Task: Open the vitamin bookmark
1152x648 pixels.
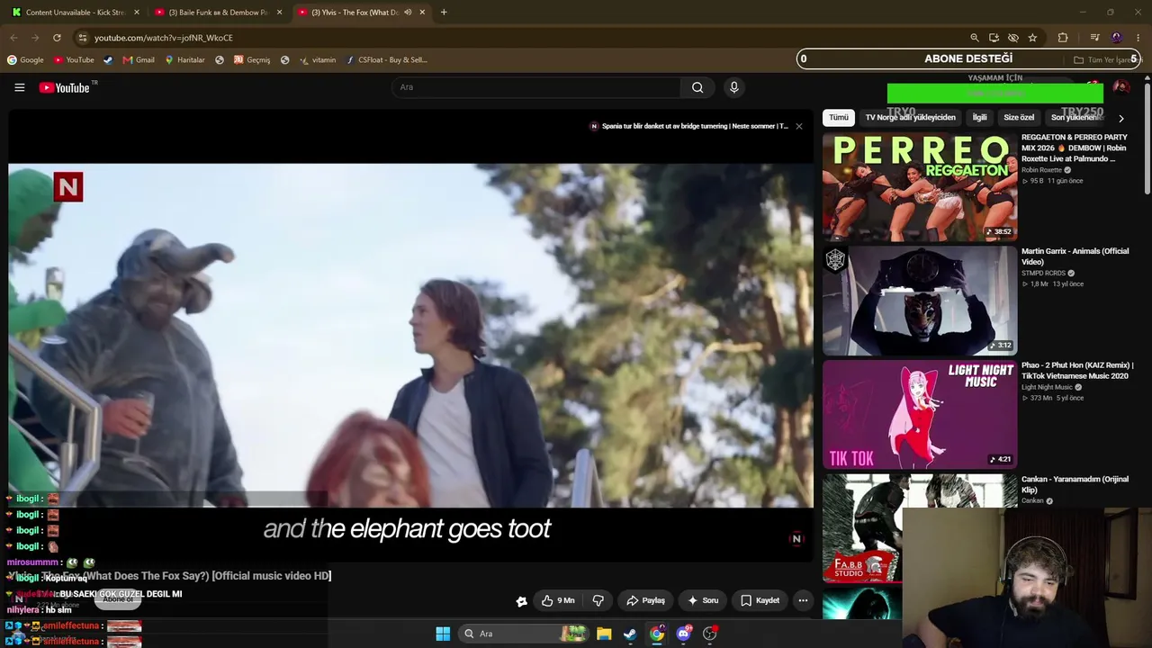Action: point(318,60)
